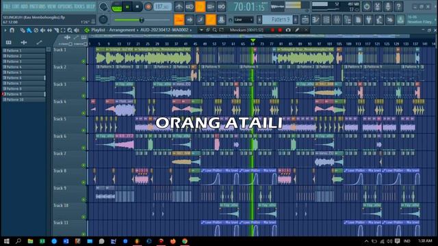Mute Track 8 with its green dot

pos(83,182)
